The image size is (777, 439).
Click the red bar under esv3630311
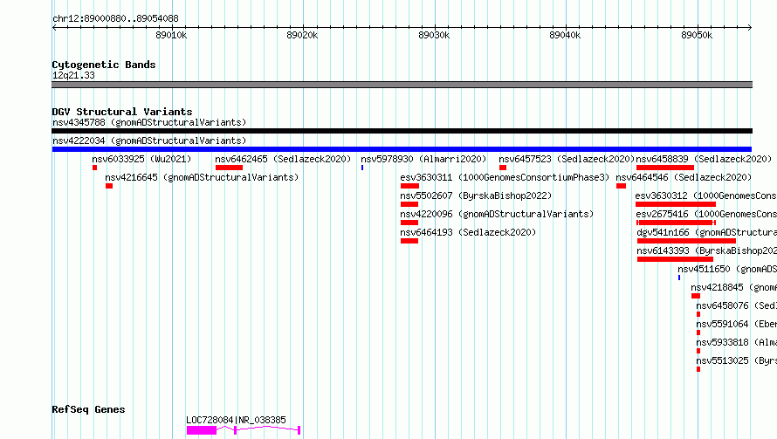point(409,186)
